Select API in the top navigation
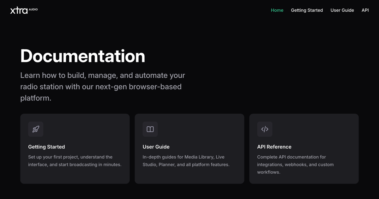Screen dimensions: 379x199 tap(365, 10)
